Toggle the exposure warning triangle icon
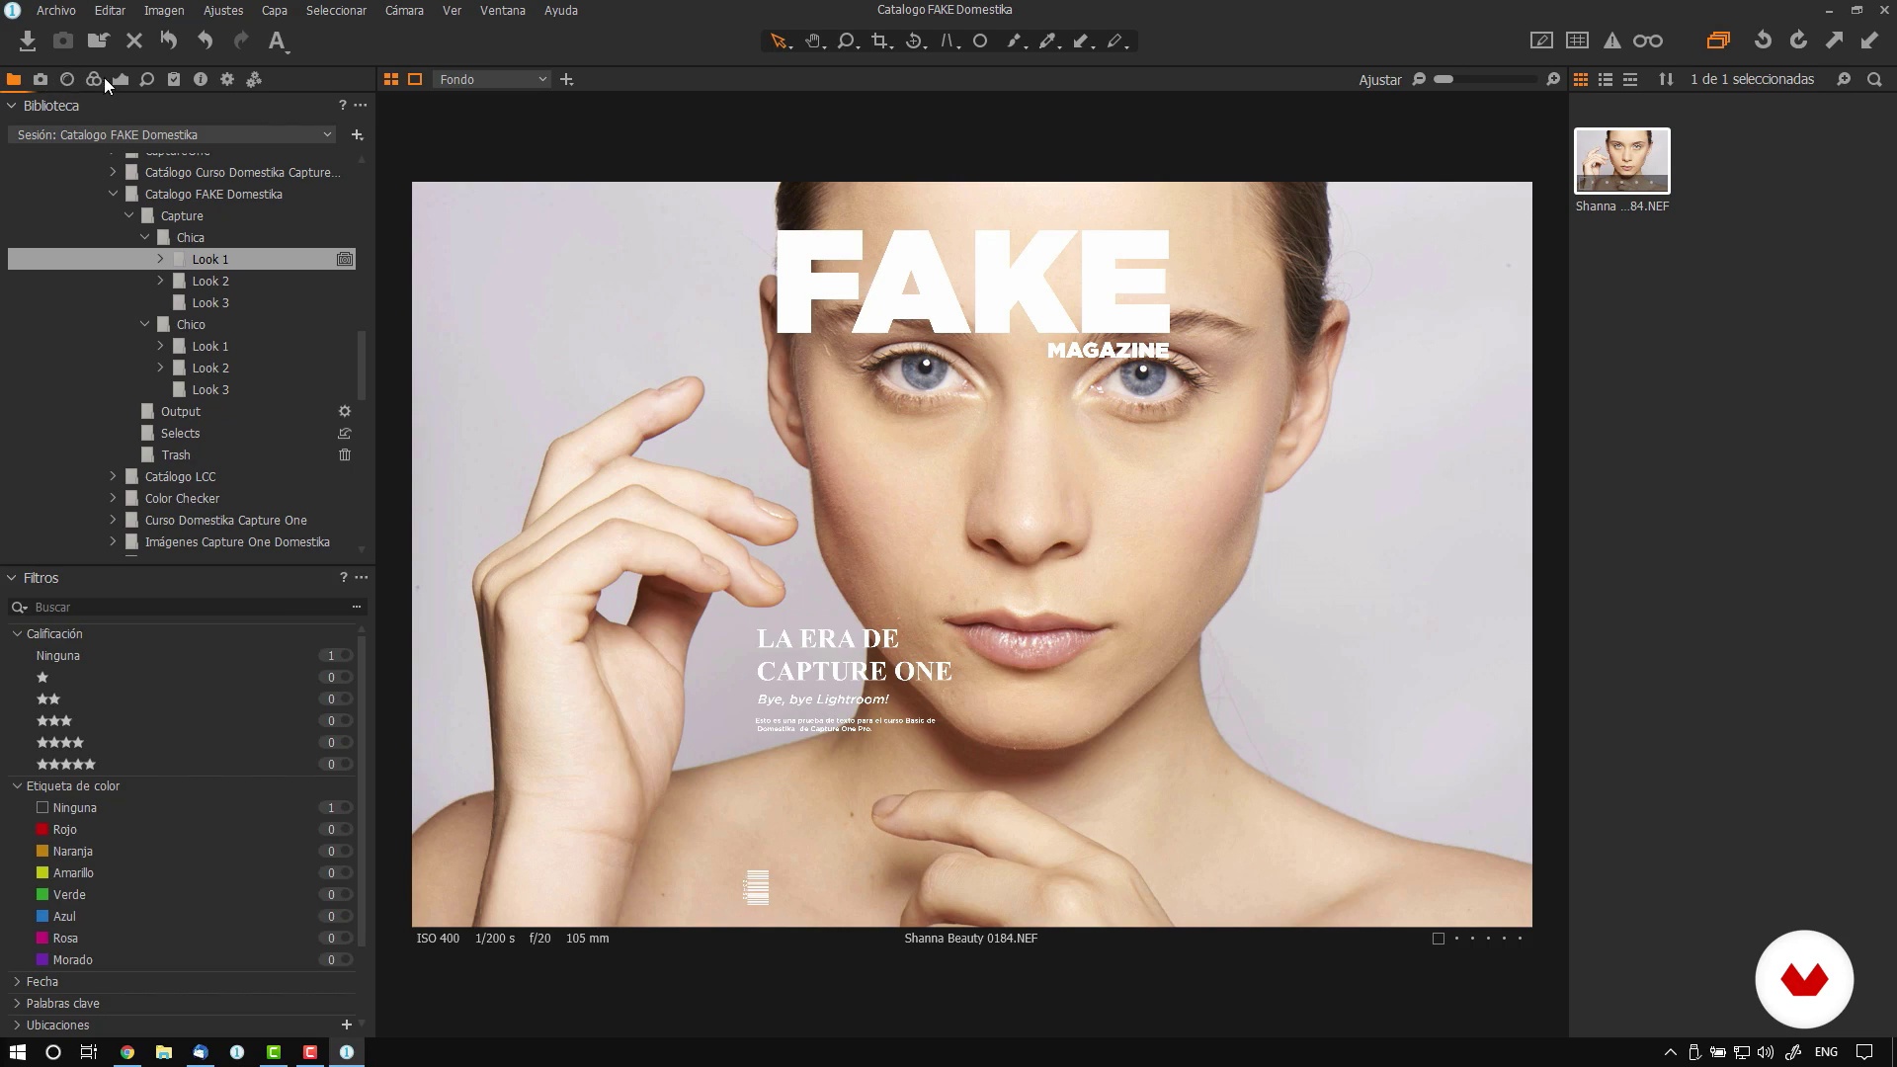Image resolution: width=1897 pixels, height=1067 pixels. click(1612, 41)
